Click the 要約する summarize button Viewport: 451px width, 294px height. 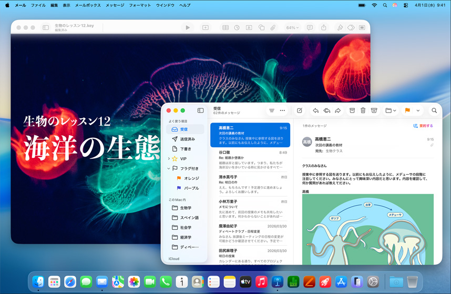[423, 126]
